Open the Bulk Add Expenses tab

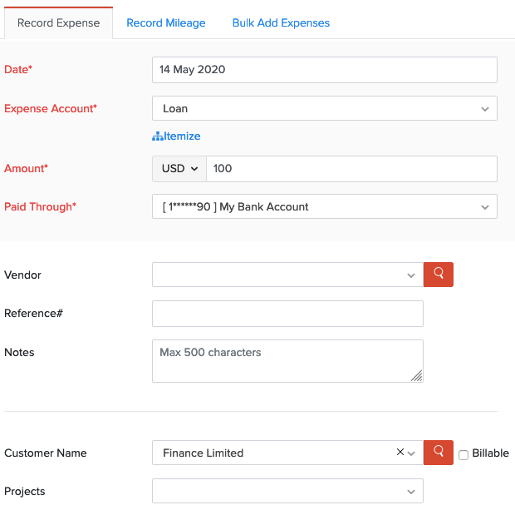coord(281,23)
